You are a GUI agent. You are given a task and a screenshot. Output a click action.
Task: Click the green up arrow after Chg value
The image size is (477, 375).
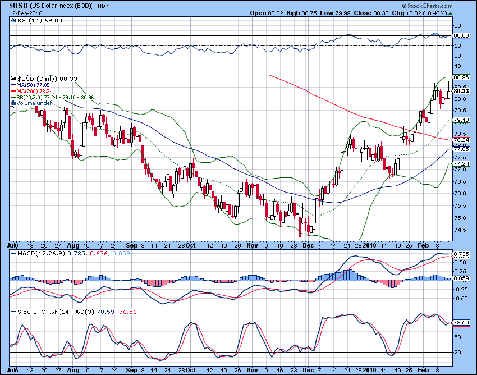(450, 13)
